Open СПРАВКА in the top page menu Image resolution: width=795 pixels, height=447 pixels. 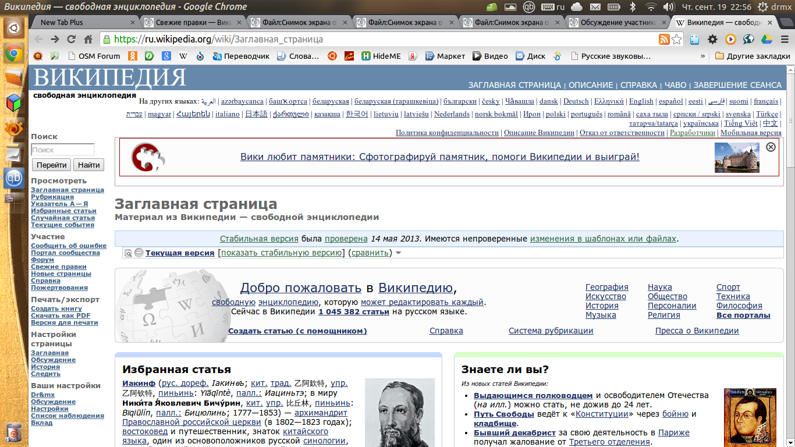[x=638, y=85]
